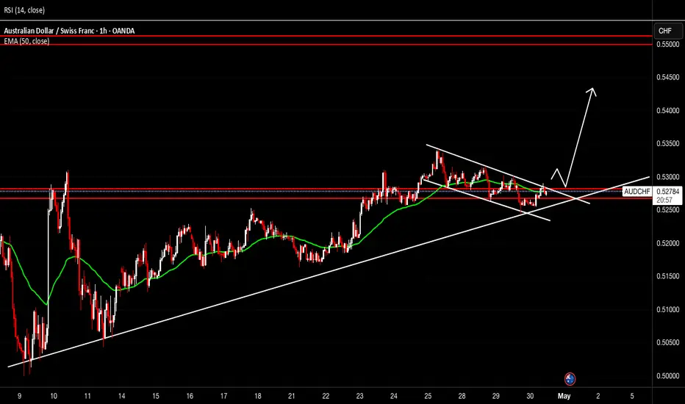685x404 pixels.
Task: Click the 0.52000 price axis label
Action: click(x=667, y=243)
